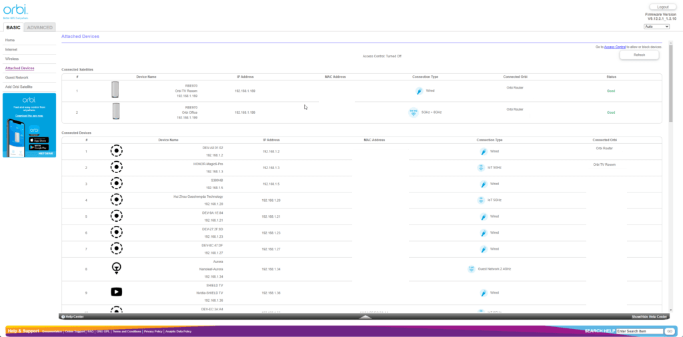Click the NanoleafAurora light device icon

(x=116, y=268)
